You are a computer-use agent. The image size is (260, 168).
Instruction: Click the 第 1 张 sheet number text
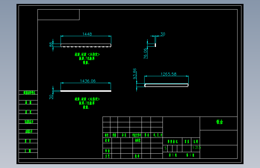[x=190, y=155]
